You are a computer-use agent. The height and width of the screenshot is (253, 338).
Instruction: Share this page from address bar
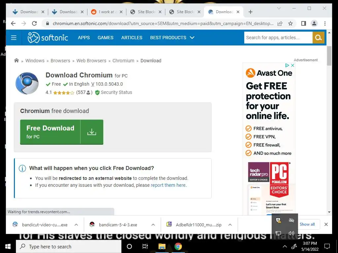(x=280, y=23)
